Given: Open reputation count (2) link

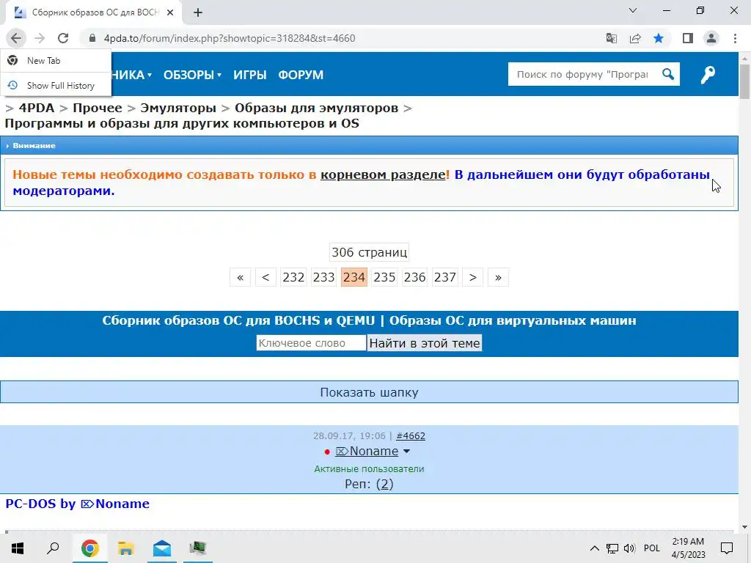Looking at the screenshot, I should [x=384, y=484].
